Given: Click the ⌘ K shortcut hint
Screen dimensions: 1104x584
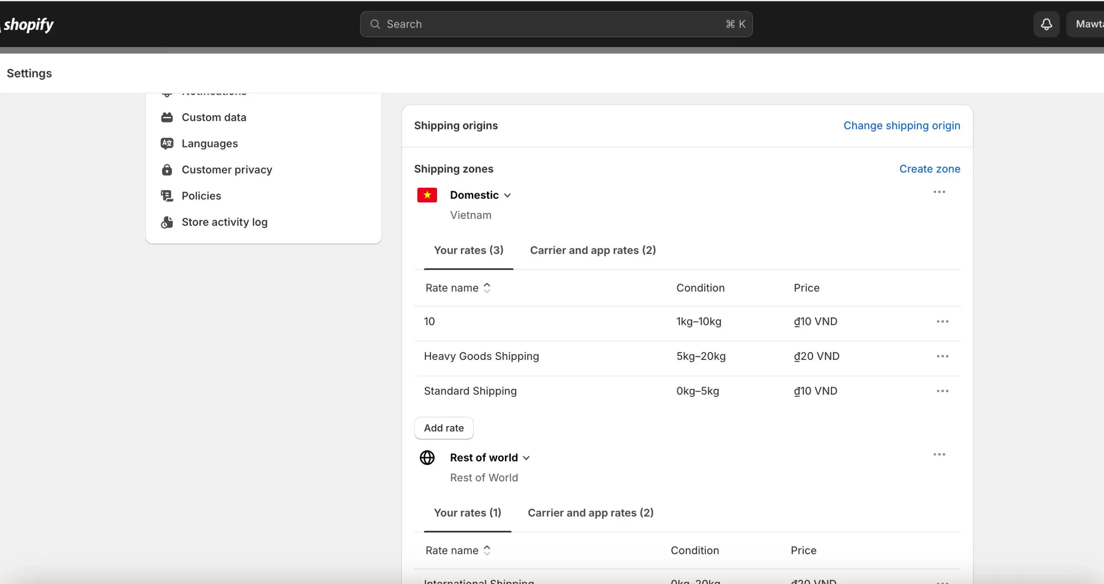Looking at the screenshot, I should point(736,25).
